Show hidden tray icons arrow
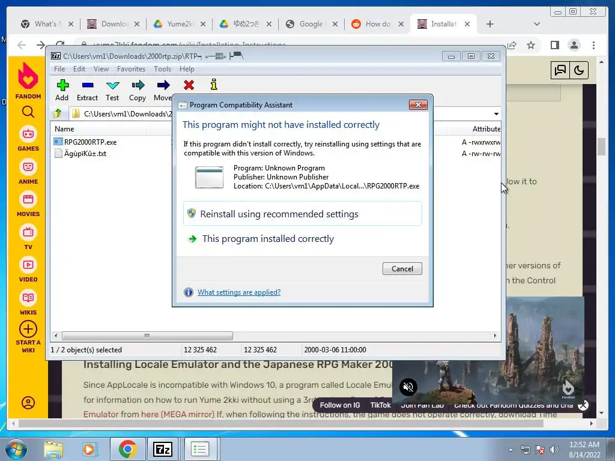615x461 pixels. click(x=510, y=450)
